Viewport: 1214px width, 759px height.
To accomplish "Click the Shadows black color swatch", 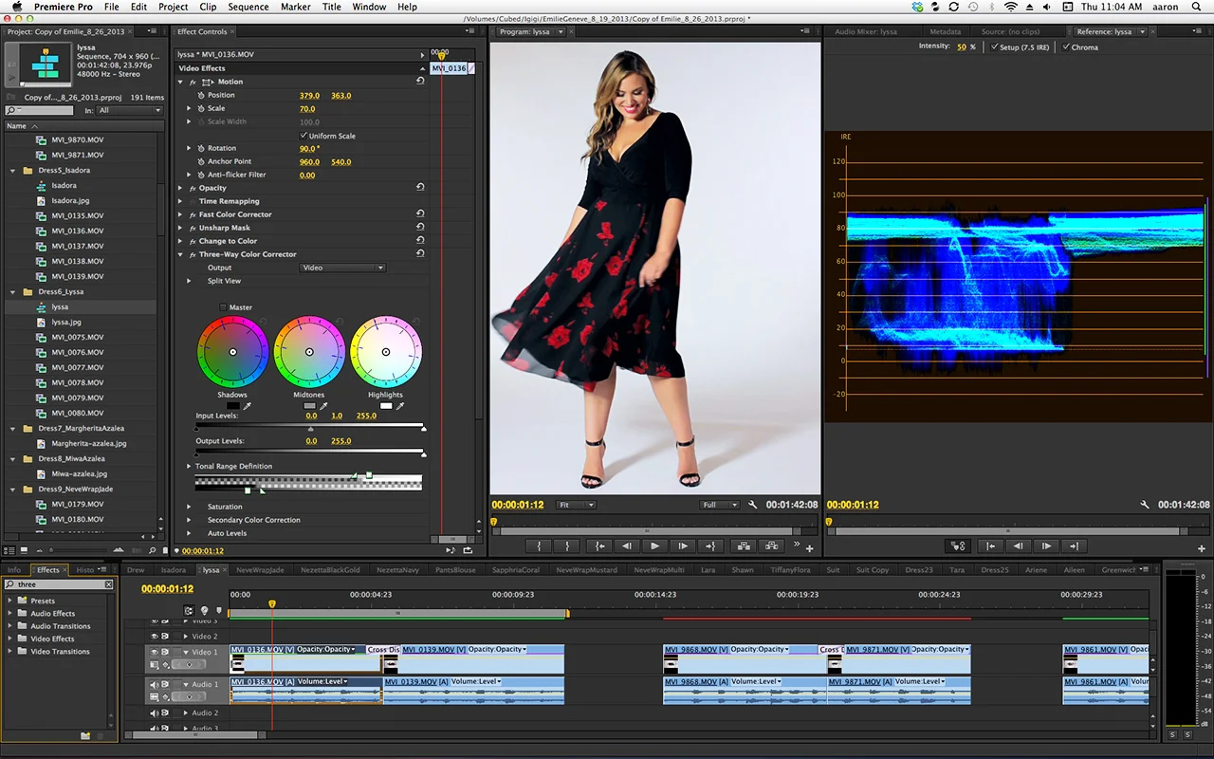I will pos(232,406).
